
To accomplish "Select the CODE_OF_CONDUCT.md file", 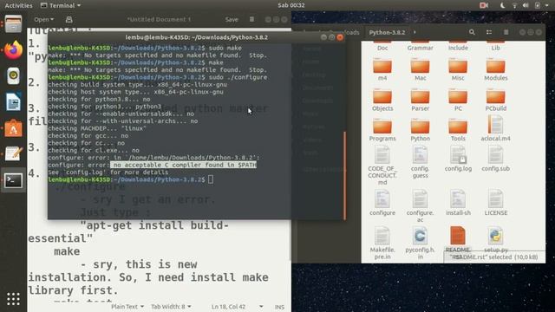I will click(382, 166).
